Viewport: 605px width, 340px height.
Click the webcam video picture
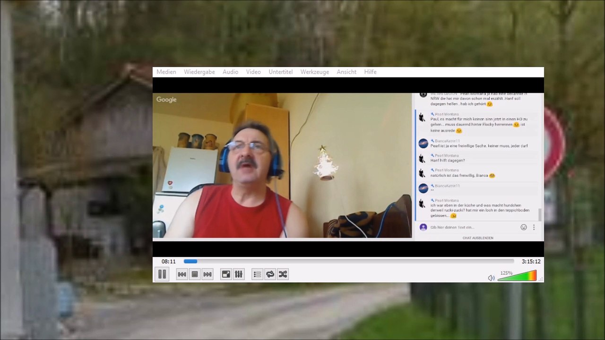[x=282, y=165]
